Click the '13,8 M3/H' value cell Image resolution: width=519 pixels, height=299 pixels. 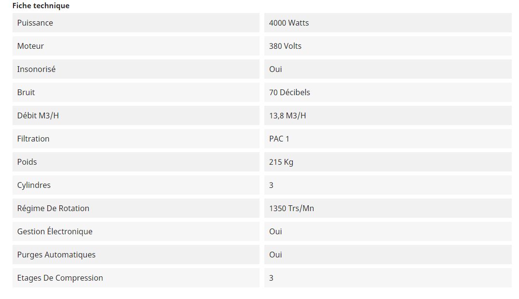(x=287, y=115)
